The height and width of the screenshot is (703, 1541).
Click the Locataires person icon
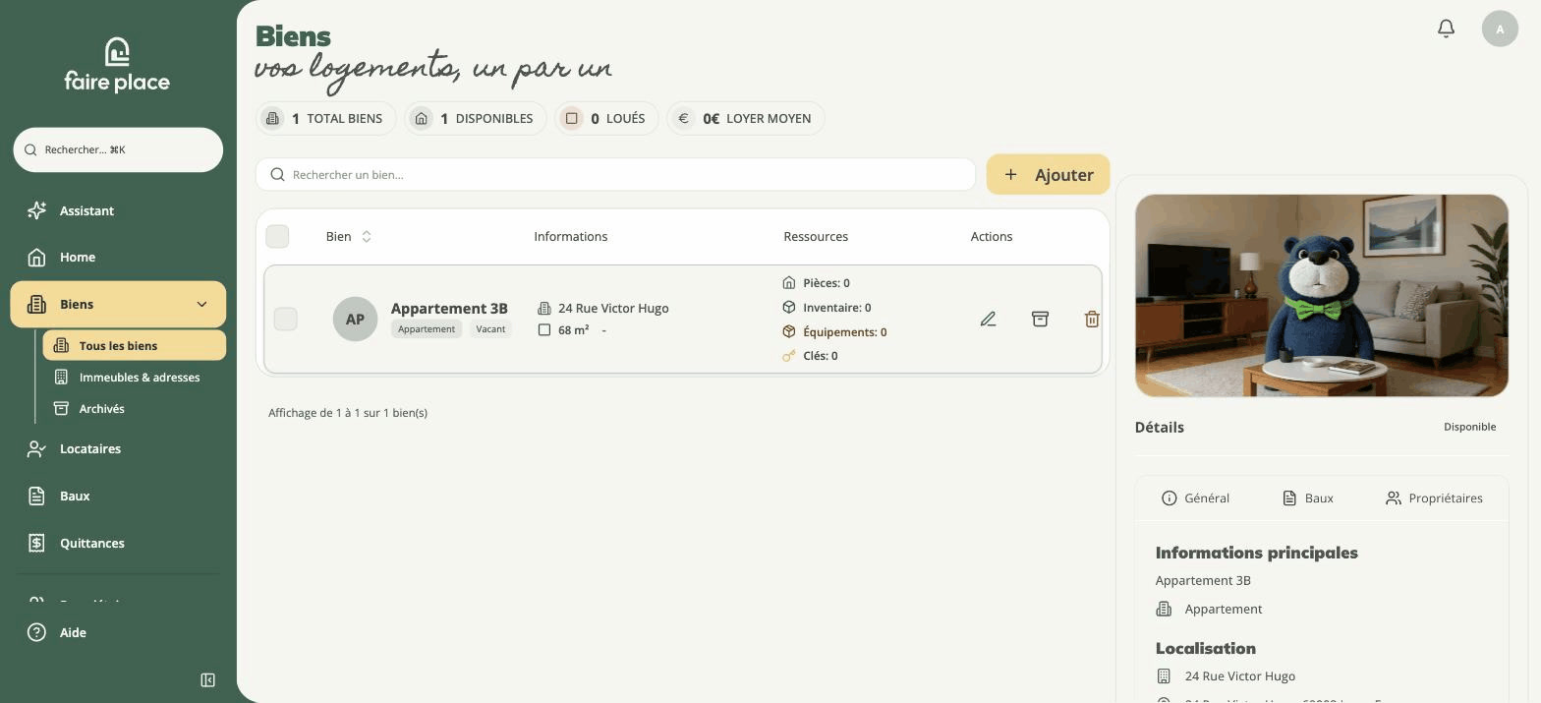tap(36, 448)
